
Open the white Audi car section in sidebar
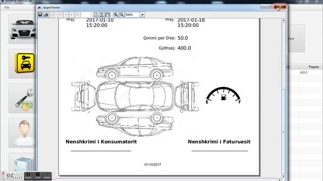pyautogui.click(x=22, y=29)
